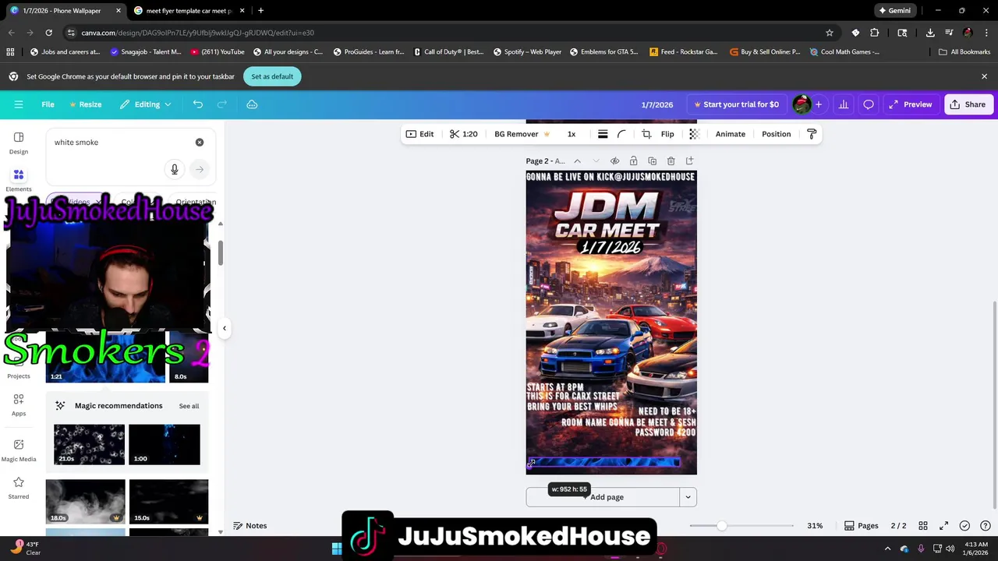The height and width of the screenshot is (561, 998).
Task: Collapse the side panel arrow
Action: tap(225, 328)
